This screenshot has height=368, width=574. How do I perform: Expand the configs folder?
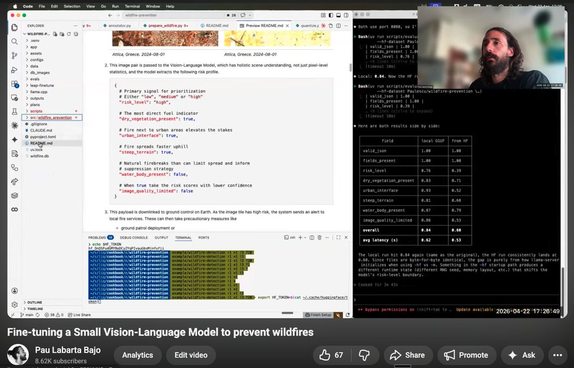[x=53, y=60]
